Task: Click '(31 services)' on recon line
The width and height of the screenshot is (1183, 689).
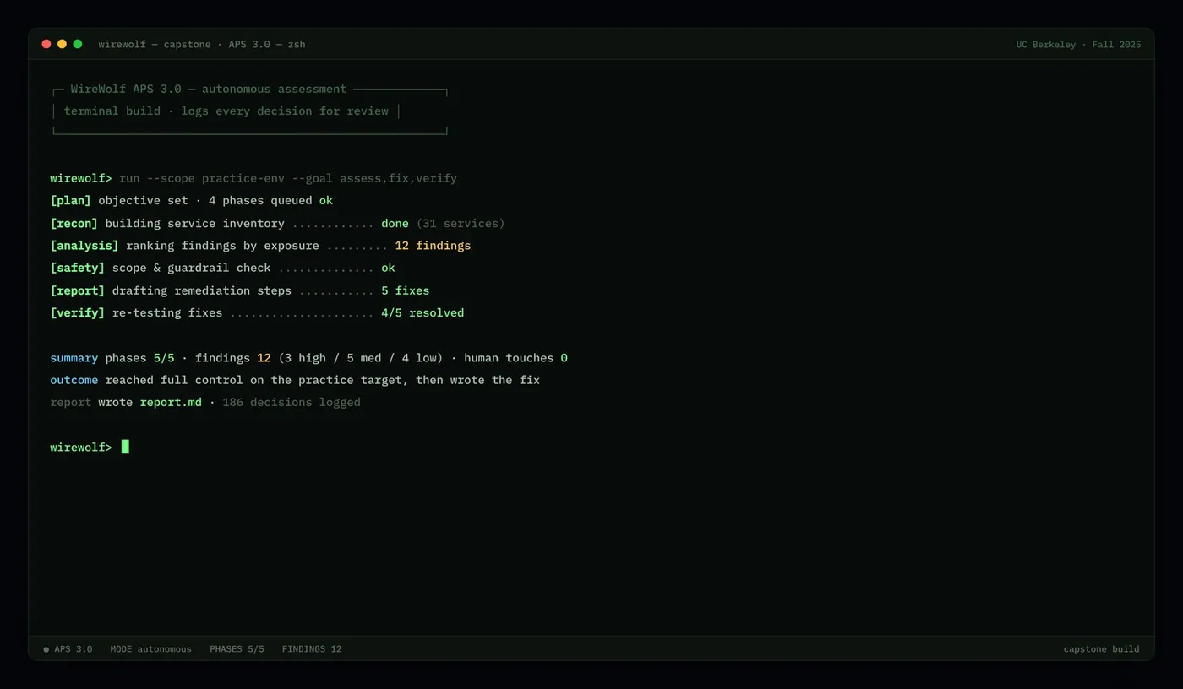Action: coord(461,223)
